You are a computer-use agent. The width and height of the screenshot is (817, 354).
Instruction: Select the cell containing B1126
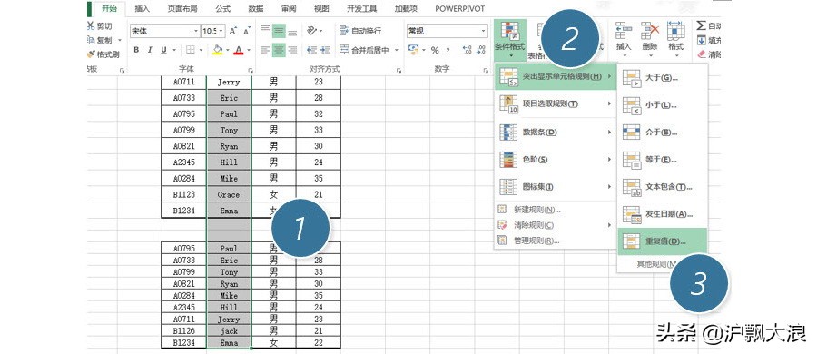(x=184, y=331)
